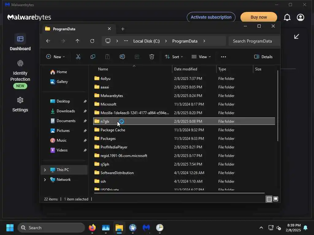Click the PC icon in address bar

[x=108, y=41]
